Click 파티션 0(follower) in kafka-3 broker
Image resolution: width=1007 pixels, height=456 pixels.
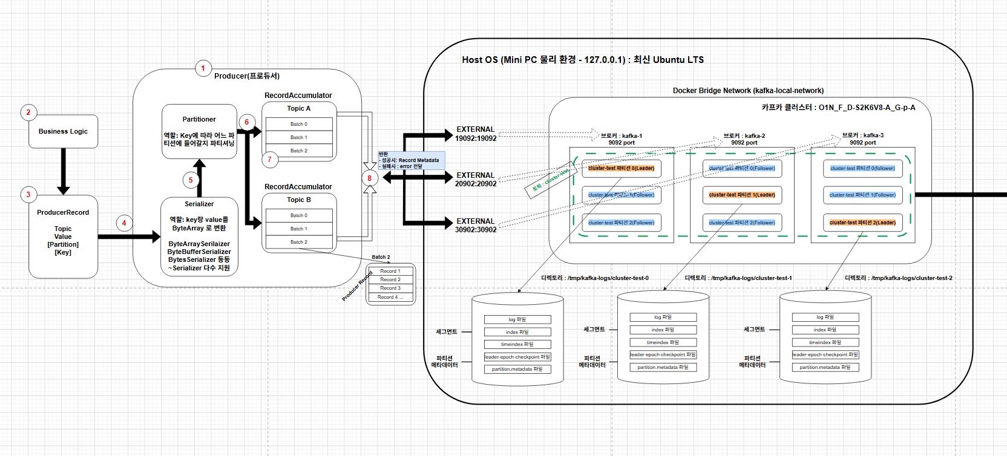tap(862, 168)
